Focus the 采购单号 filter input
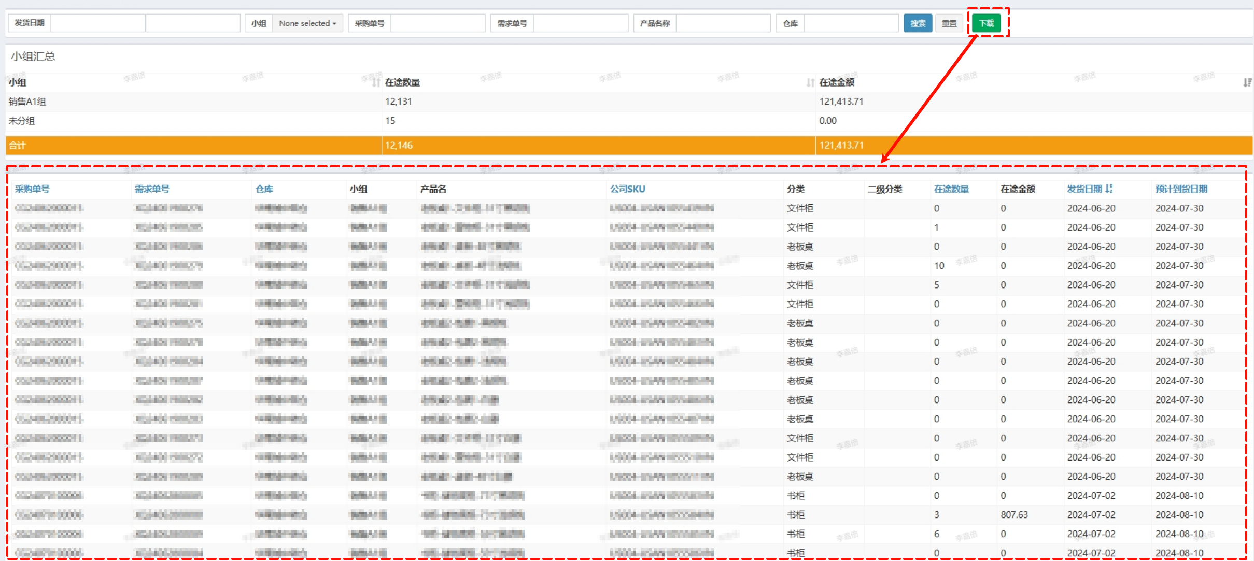This screenshot has width=1254, height=561. (438, 23)
